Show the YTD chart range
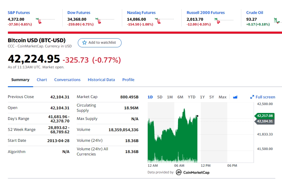Screen dimensions: 282x184 (191, 97)
